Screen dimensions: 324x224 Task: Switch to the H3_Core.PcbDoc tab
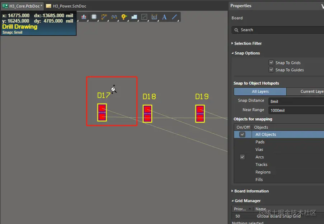(x=22, y=6)
